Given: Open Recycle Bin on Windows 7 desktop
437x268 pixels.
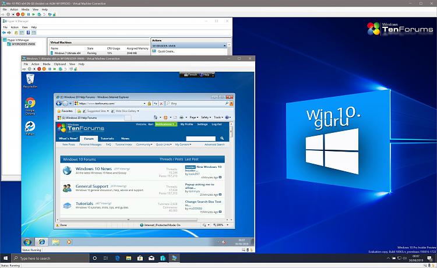Looking at the screenshot, I should click(x=30, y=81).
